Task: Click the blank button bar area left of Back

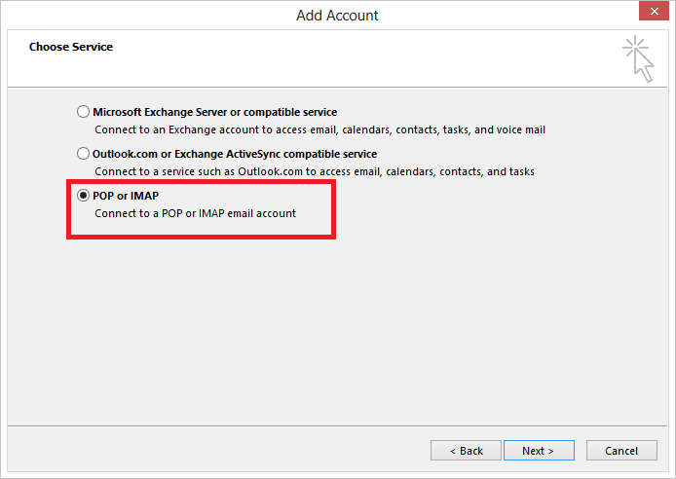Action: [x=214, y=451]
